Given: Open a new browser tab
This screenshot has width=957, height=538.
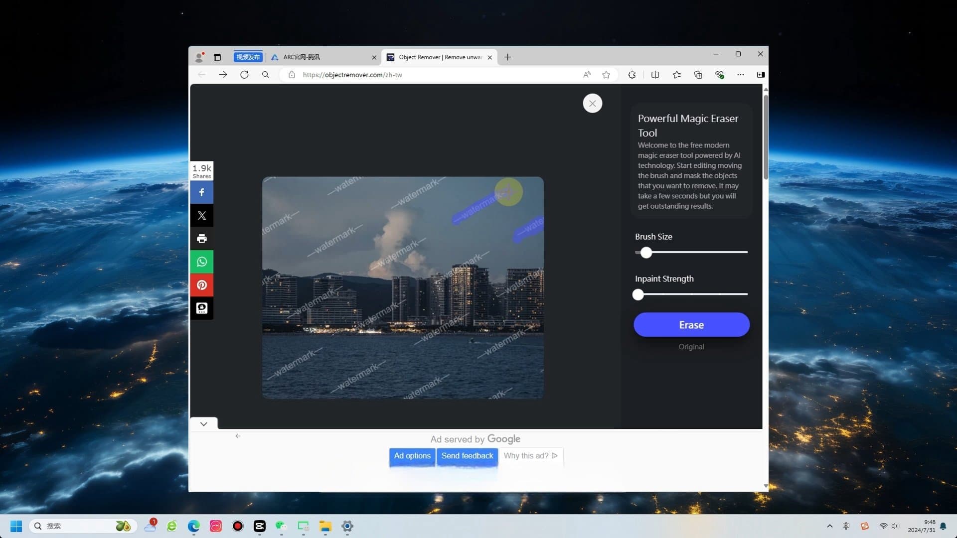Looking at the screenshot, I should pyautogui.click(x=507, y=57).
